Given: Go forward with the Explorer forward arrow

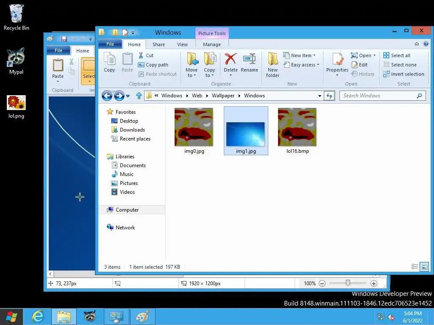Looking at the screenshot, I should [119, 96].
